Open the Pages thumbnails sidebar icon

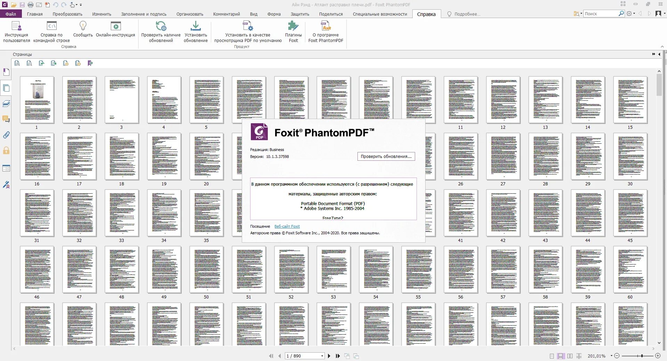click(x=6, y=88)
